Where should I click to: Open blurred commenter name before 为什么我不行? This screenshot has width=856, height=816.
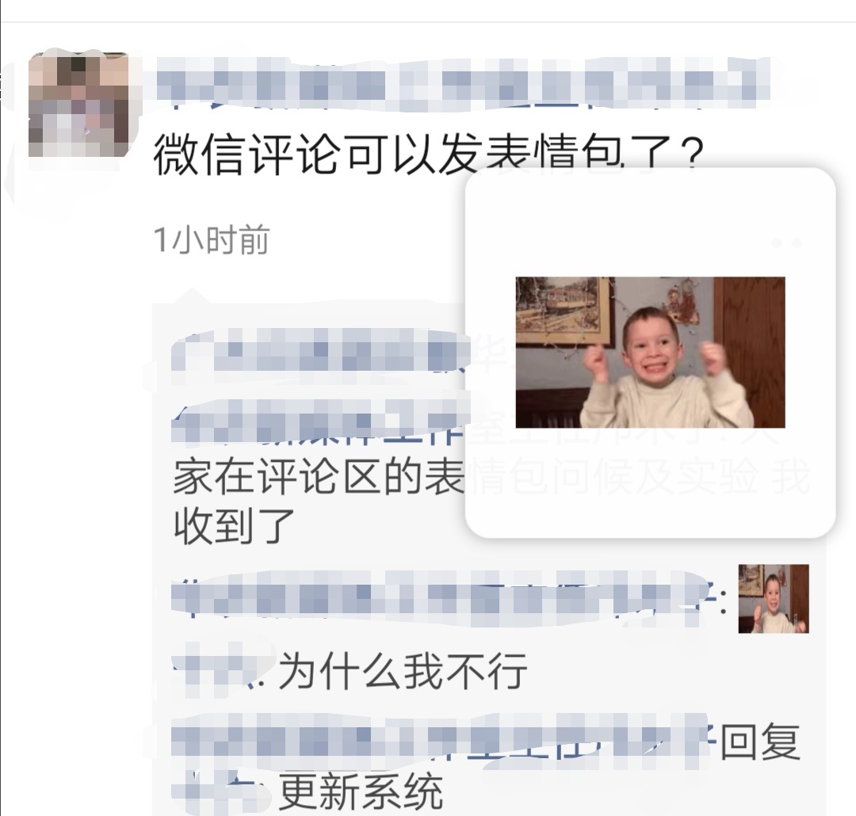(222, 669)
